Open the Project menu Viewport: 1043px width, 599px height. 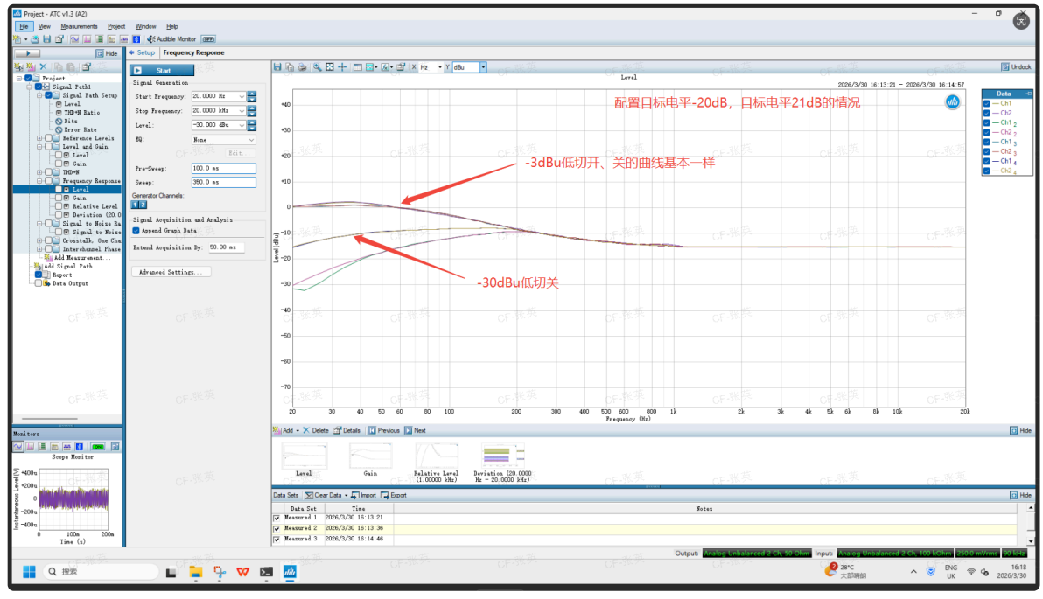point(116,26)
